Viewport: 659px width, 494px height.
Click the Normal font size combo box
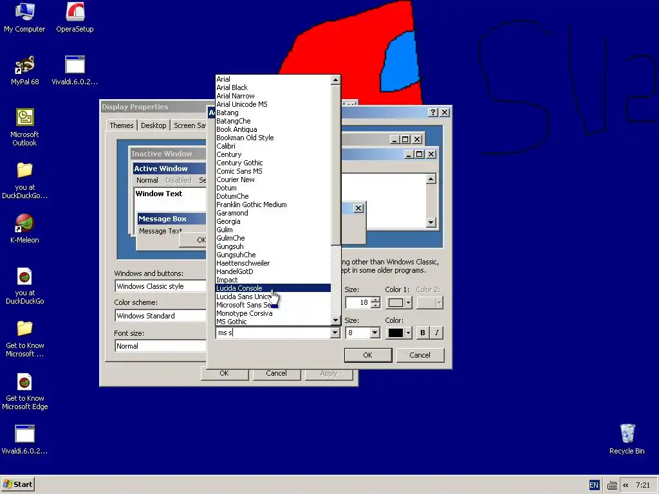point(160,345)
